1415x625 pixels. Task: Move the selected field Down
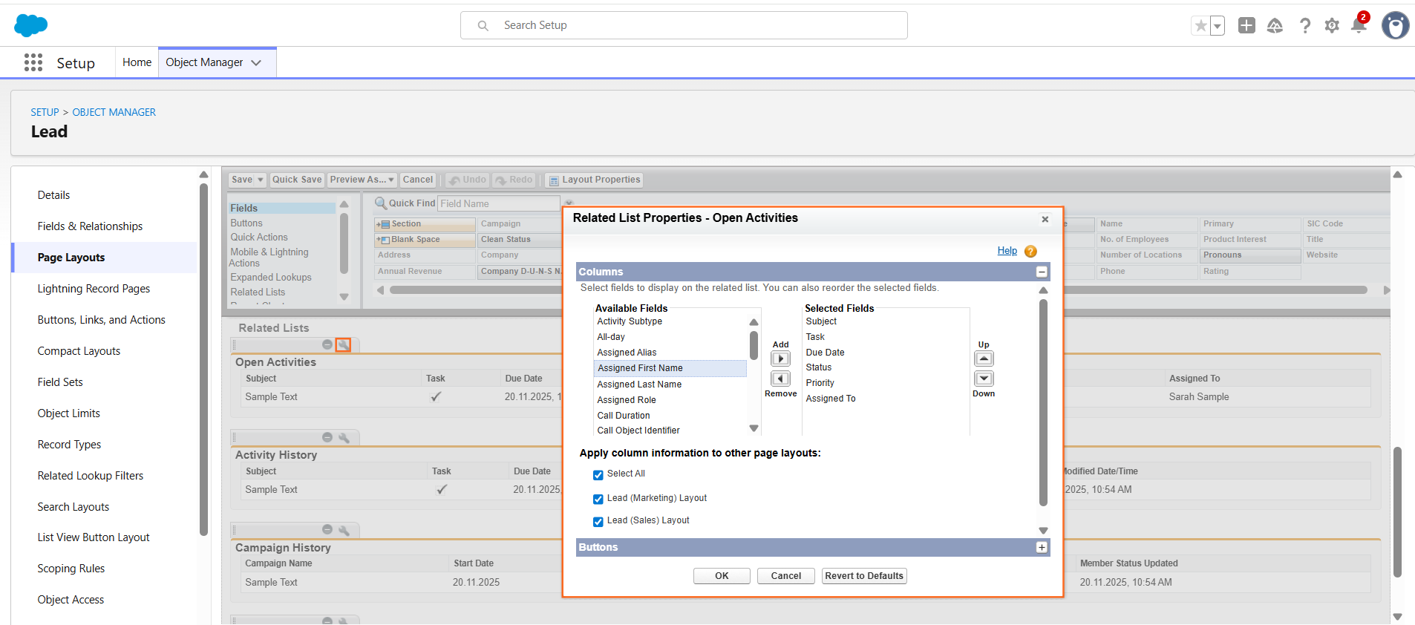pos(984,379)
